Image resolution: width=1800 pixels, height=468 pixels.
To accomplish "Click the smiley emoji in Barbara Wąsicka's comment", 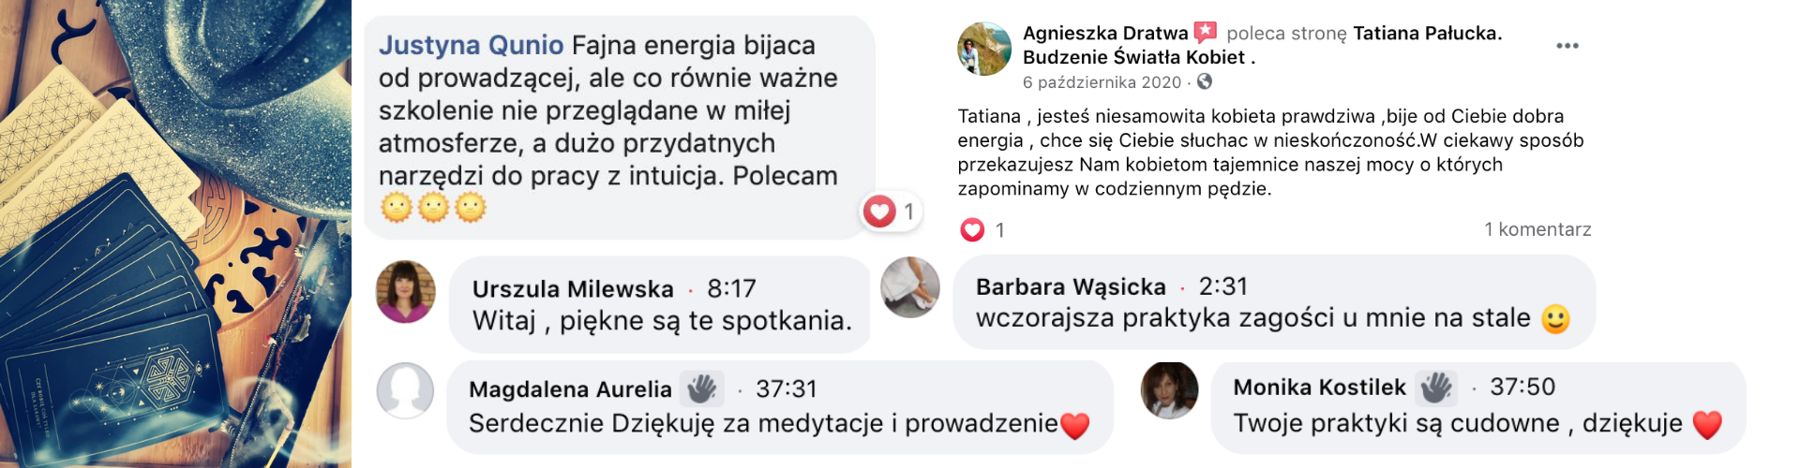I will tap(1555, 319).
